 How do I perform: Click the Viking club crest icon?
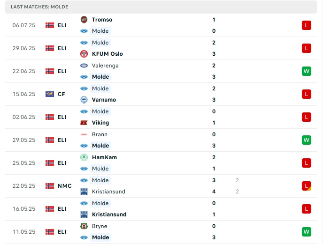84,123
